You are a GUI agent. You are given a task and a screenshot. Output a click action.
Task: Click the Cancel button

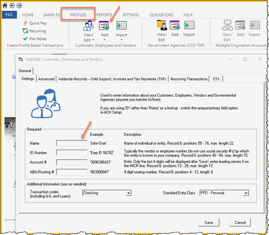point(240,223)
